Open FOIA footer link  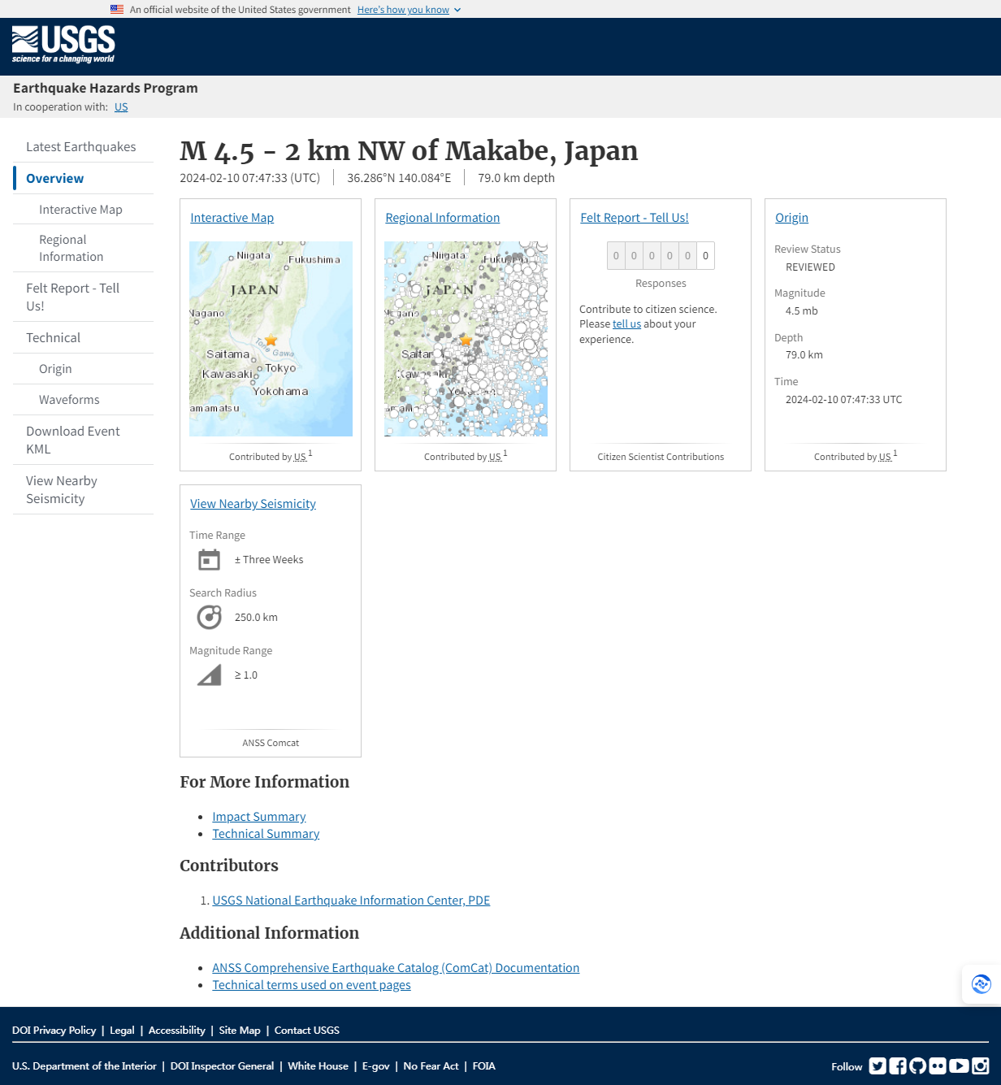[483, 1066]
